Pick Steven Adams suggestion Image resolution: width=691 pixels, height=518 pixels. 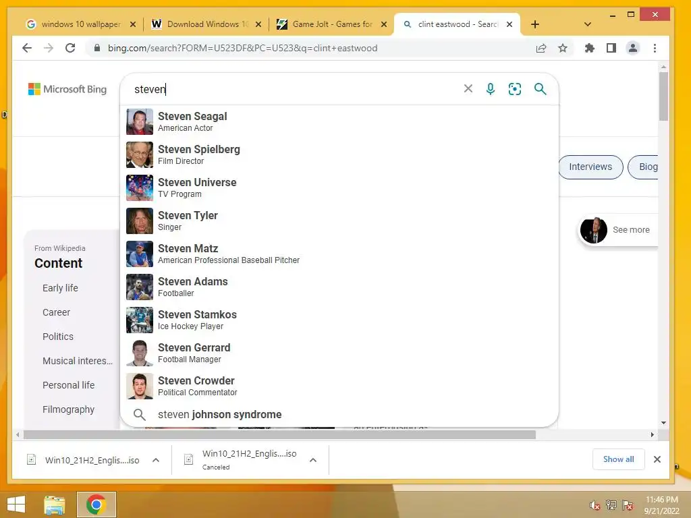tap(339, 287)
